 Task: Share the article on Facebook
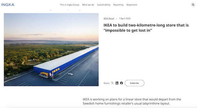click(x=121, y=83)
